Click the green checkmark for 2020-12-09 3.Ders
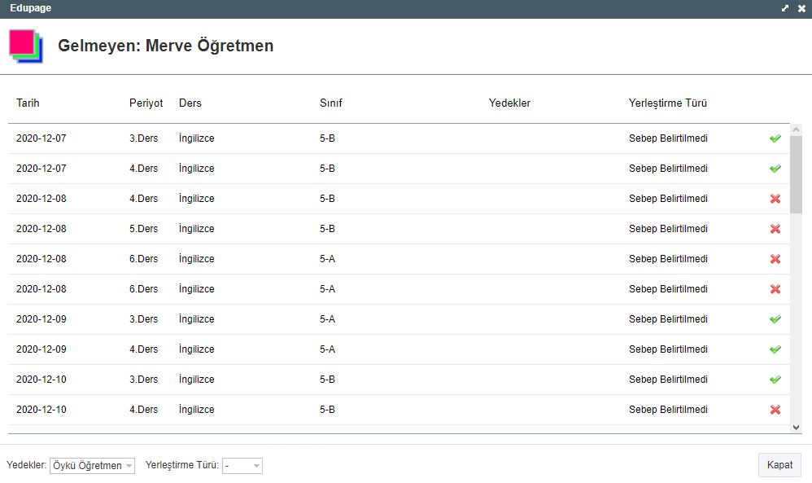This screenshot has height=483, width=812. (x=775, y=319)
